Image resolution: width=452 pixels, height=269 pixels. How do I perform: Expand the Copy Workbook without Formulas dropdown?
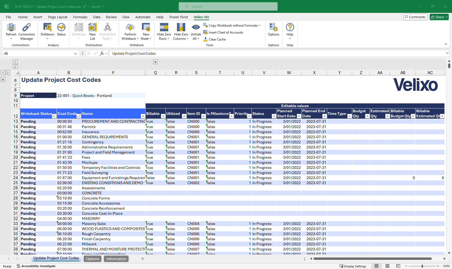pyautogui.click(x=259, y=26)
